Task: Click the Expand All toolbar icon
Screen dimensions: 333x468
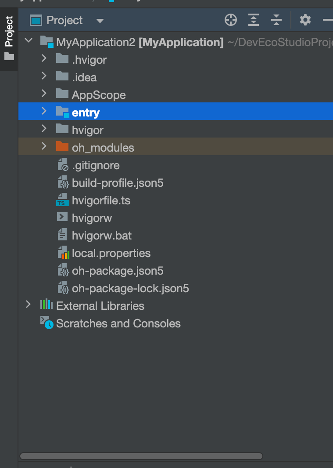Action: [254, 20]
